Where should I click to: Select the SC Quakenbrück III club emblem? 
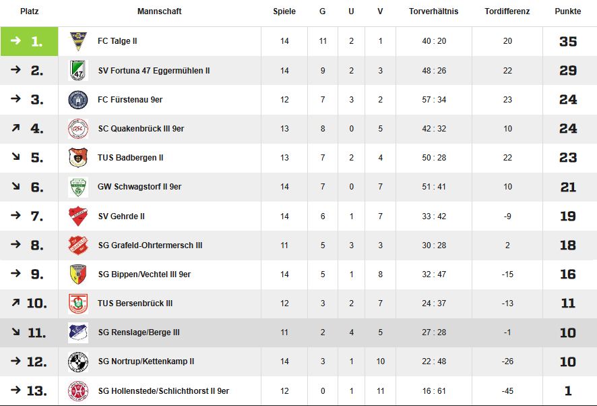click(x=78, y=129)
